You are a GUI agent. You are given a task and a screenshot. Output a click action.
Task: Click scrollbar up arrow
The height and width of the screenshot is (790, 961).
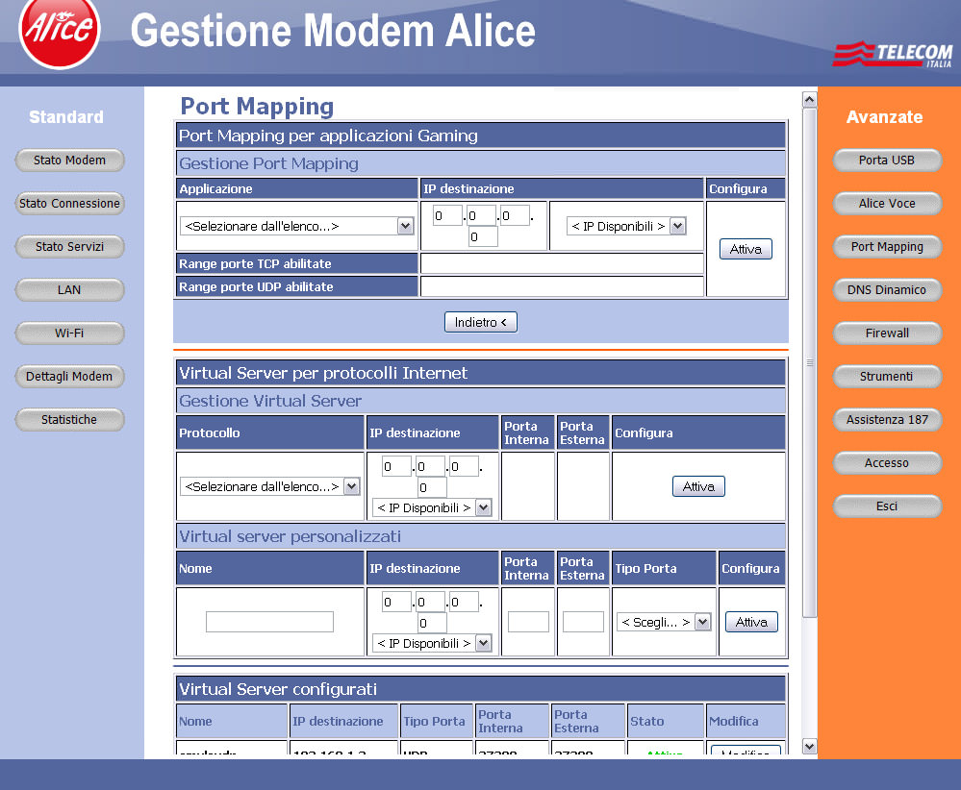point(810,99)
